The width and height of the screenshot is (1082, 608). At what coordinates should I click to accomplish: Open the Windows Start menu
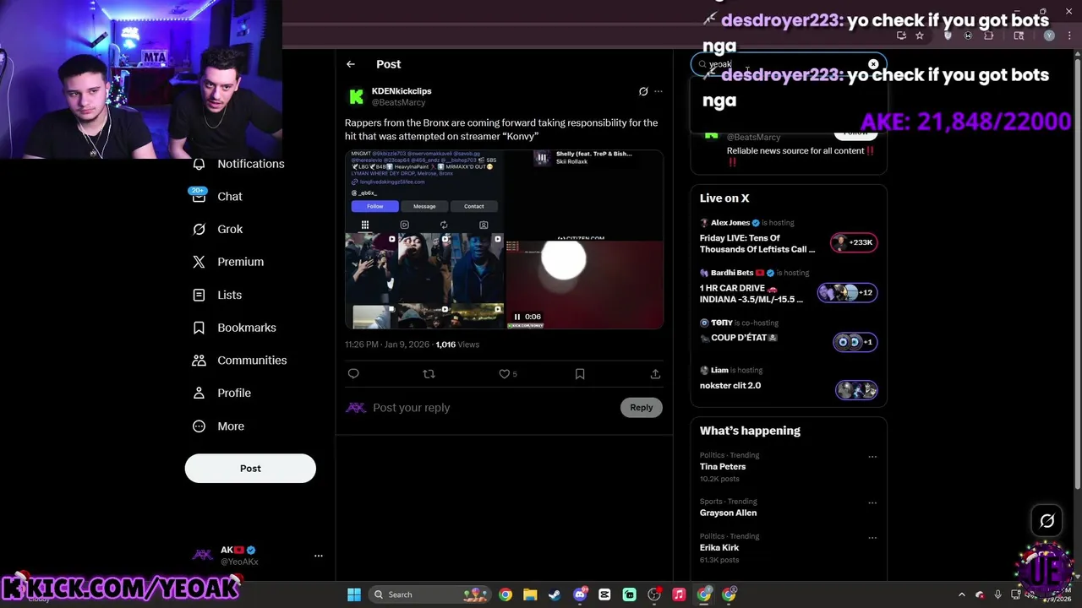(x=354, y=594)
